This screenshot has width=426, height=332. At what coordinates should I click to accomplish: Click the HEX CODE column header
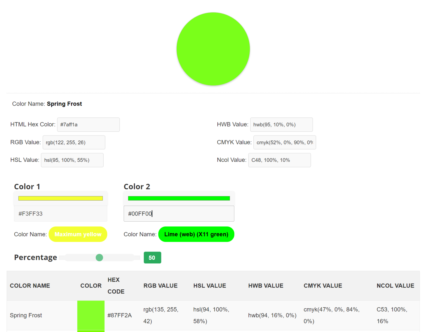[116, 286]
